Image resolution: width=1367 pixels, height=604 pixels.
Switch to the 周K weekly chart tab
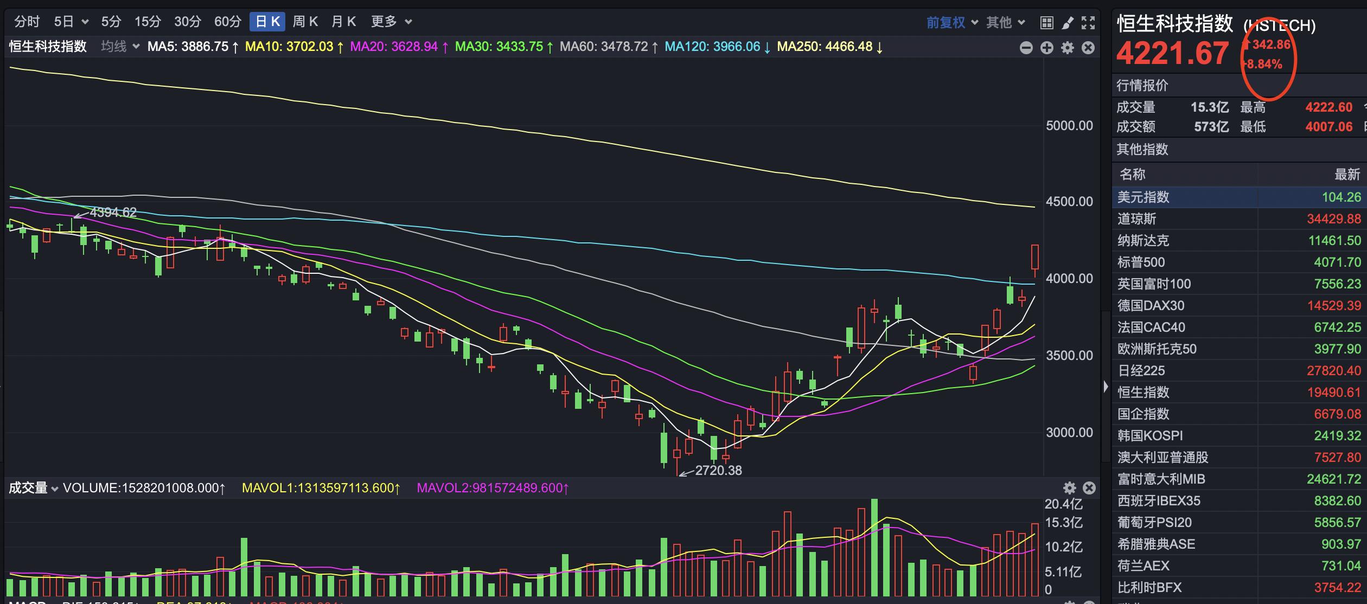pyautogui.click(x=305, y=22)
